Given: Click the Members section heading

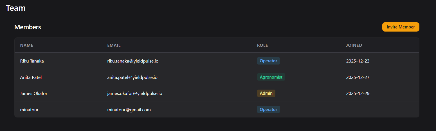Looking at the screenshot, I should [28, 27].
